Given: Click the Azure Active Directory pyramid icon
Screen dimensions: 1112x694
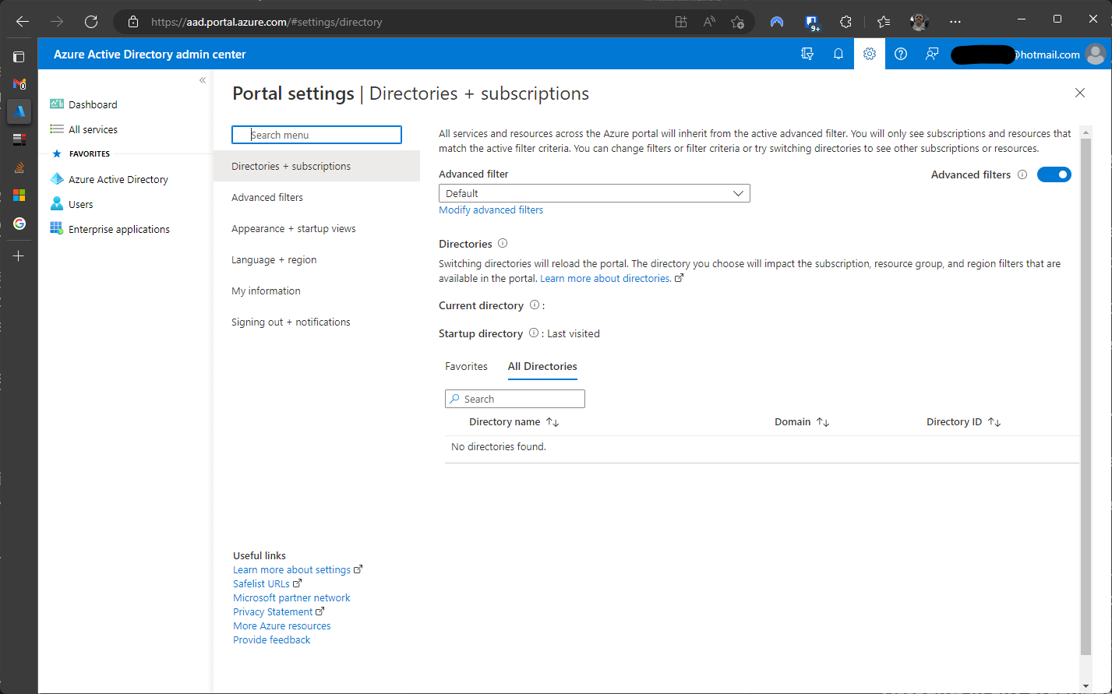Looking at the screenshot, I should [57, 179].
